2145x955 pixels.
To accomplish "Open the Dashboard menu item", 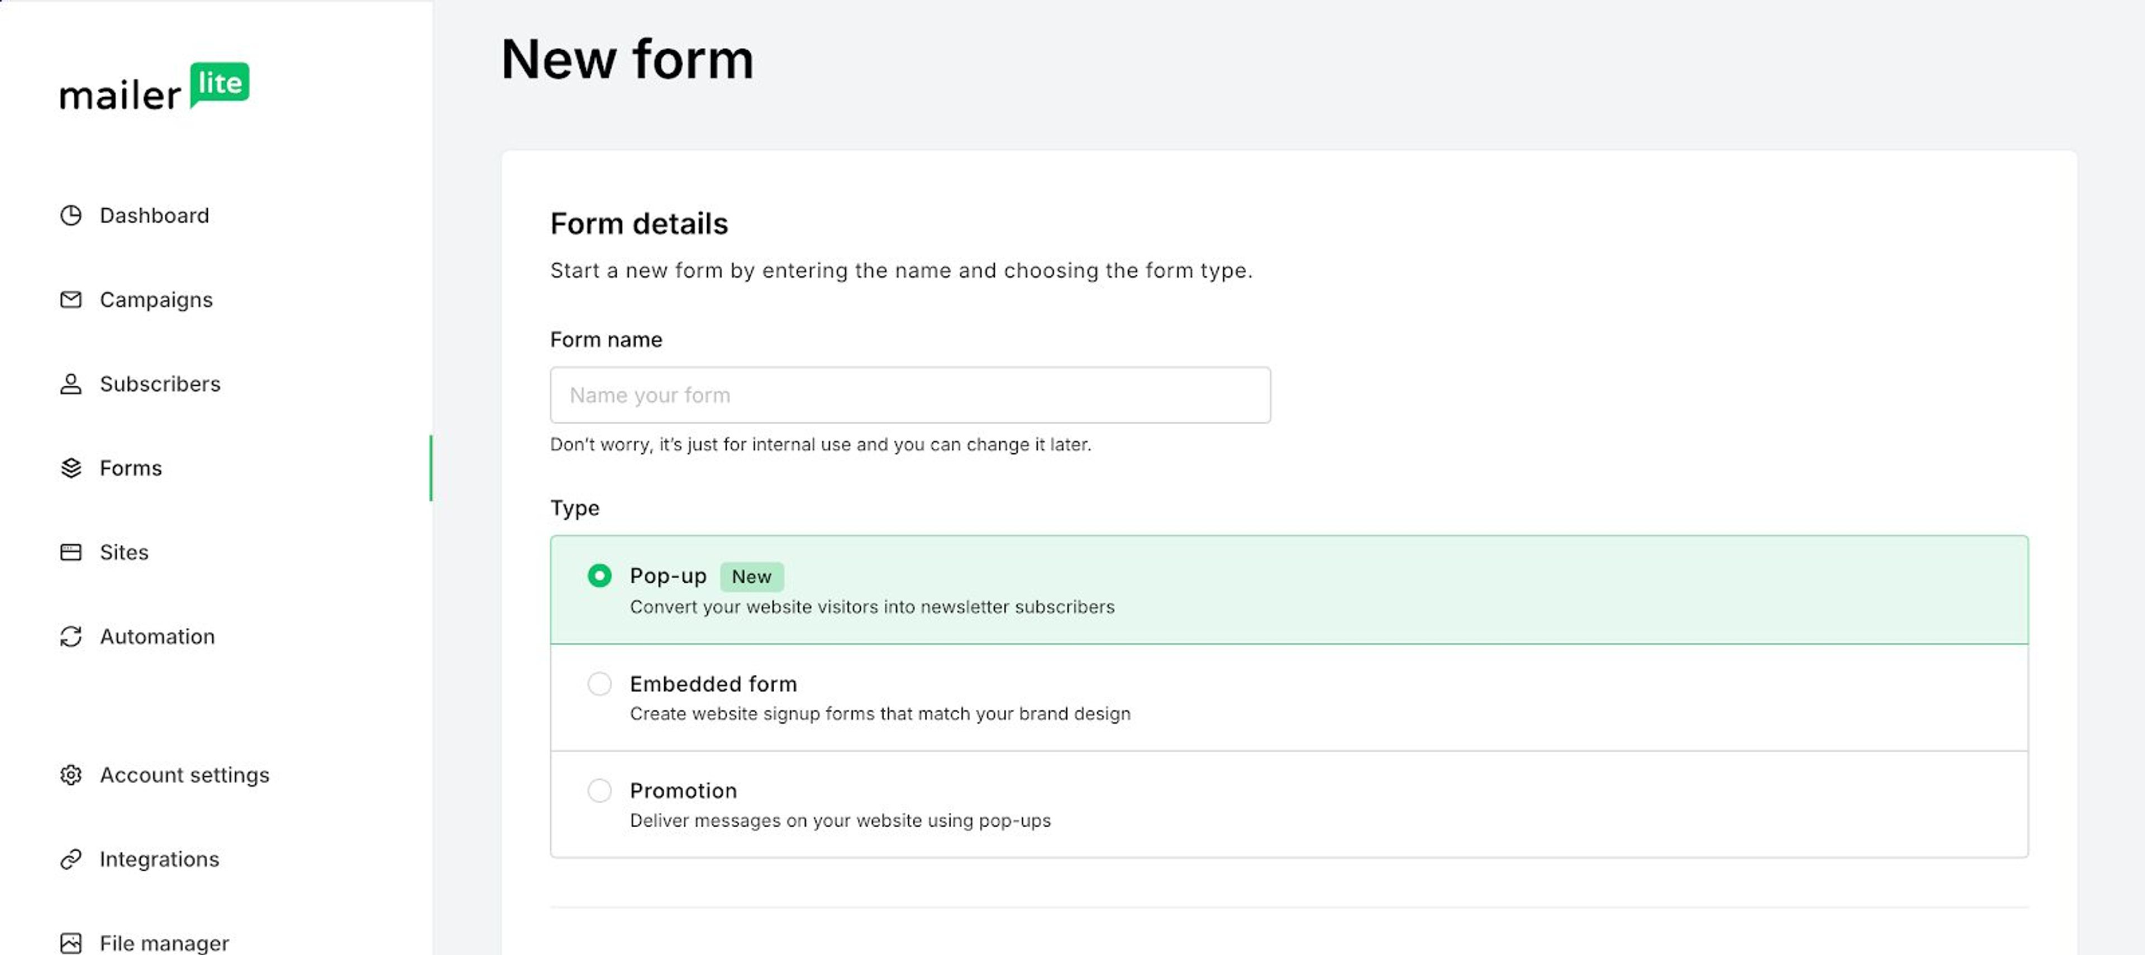I will click(x=154, y=215).
